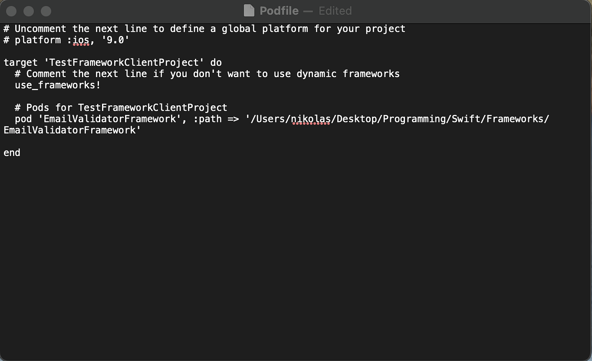This screenshot has width=592, height=361.
Task: Click the red close button
Action: 11,11
